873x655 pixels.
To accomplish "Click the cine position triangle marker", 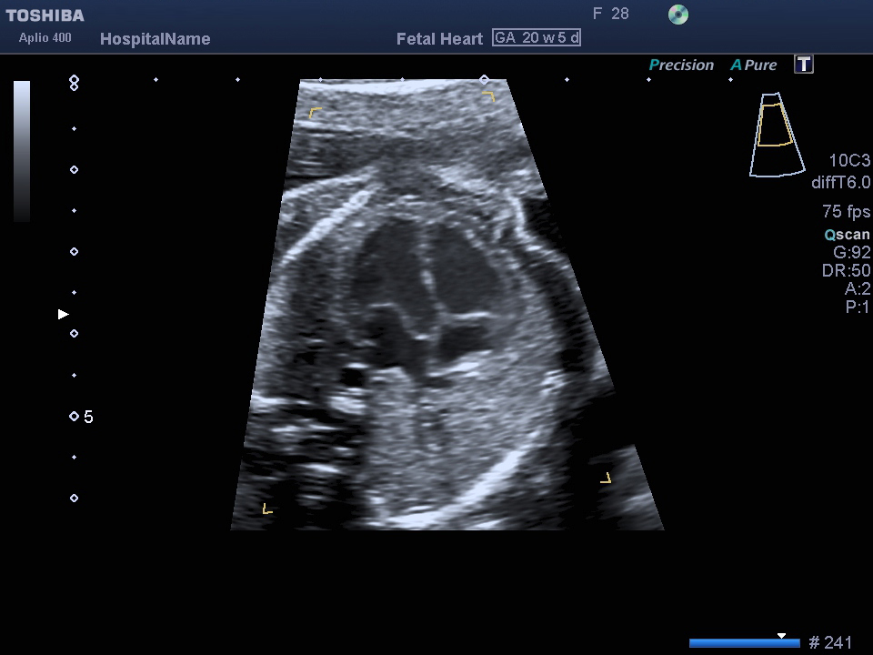I will (782, 636).
